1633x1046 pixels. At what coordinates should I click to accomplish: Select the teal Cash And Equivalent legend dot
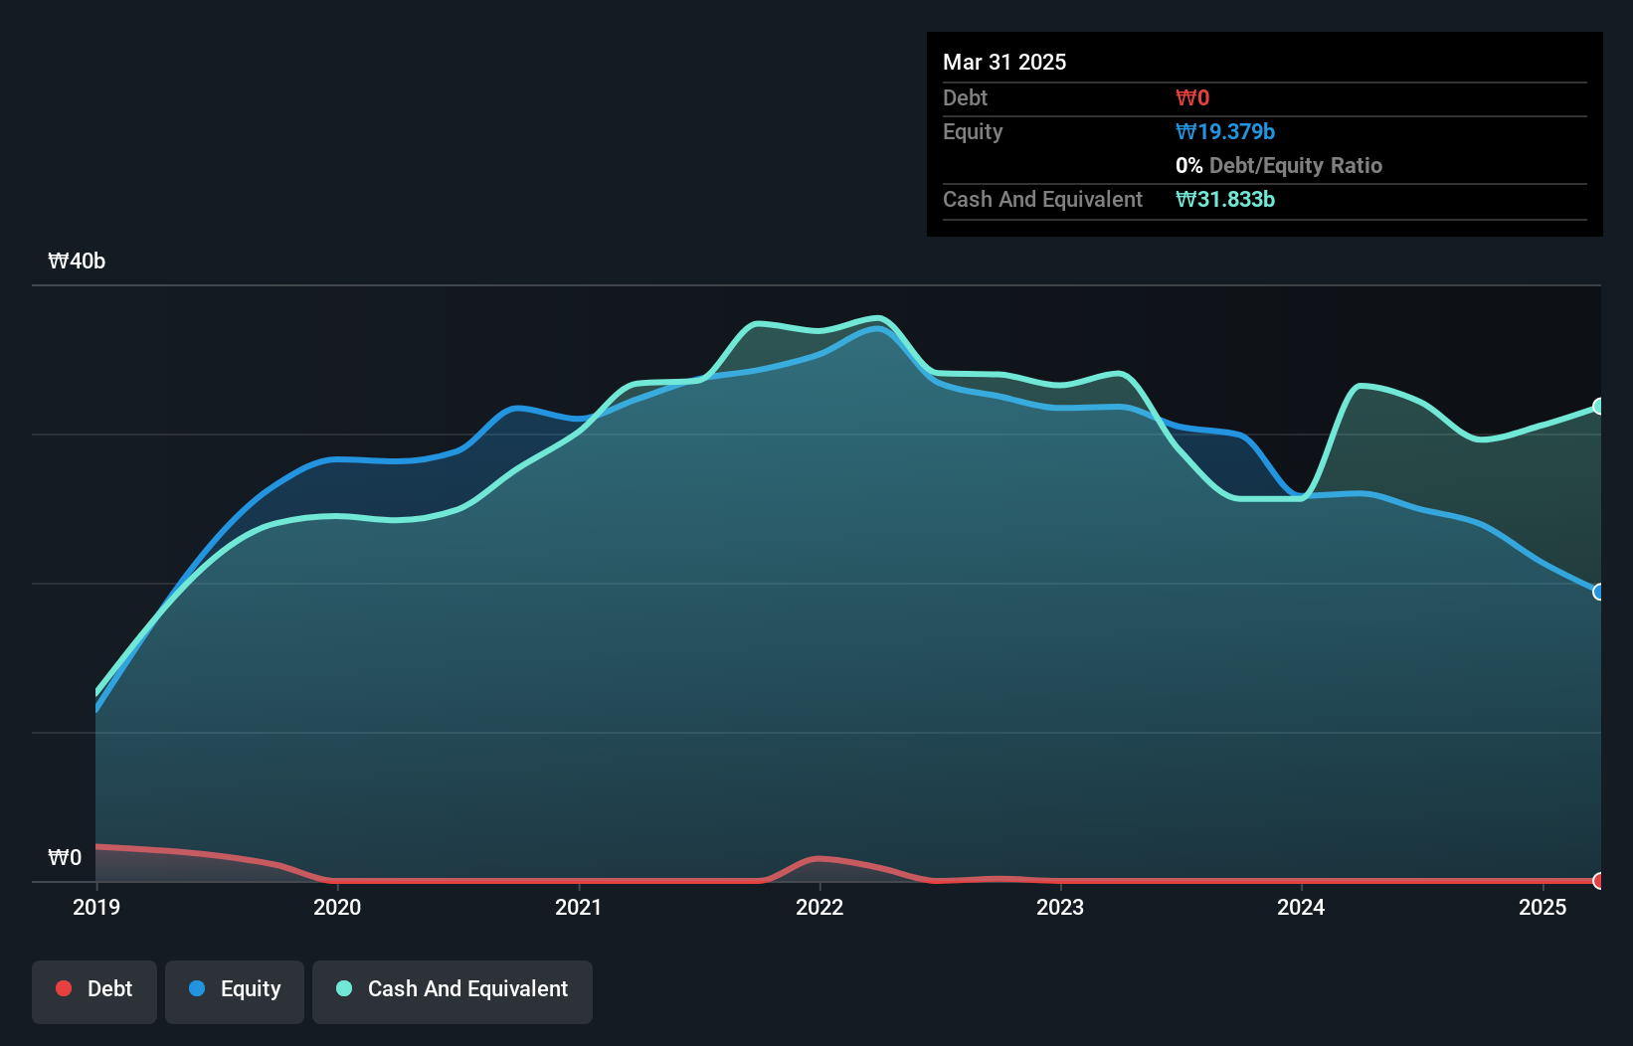pyautogui.click(x=343, y=989)
